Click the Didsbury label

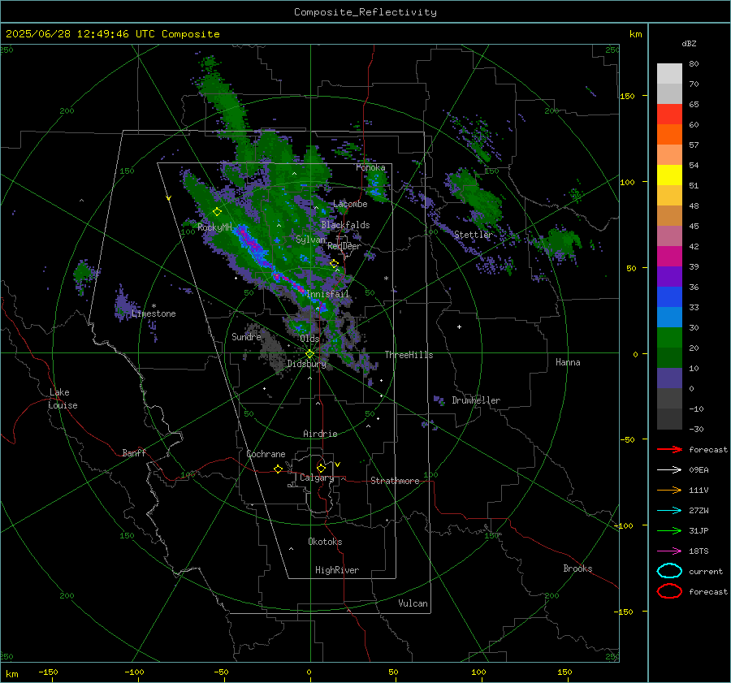pos(306,364)
